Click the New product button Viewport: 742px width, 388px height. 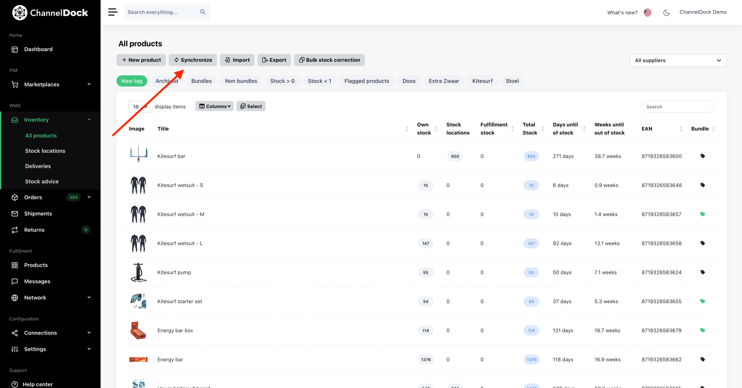click(141, 60)
